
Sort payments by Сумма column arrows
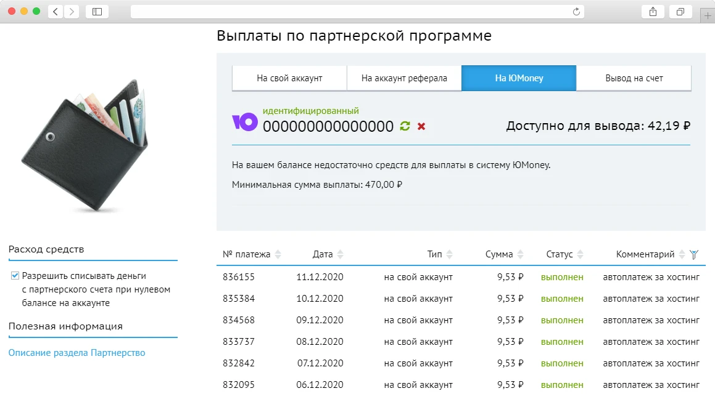522,254
